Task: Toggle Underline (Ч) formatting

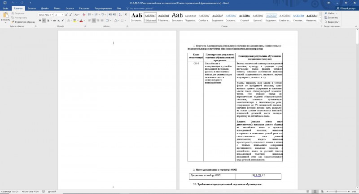Action: [x=48, y=21]
